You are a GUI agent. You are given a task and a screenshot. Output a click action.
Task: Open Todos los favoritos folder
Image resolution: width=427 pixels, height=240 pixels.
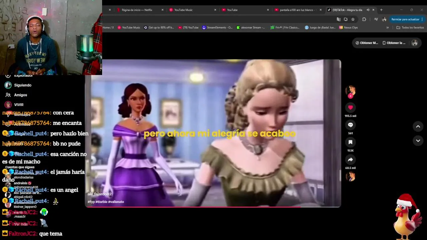coord(410,28)
